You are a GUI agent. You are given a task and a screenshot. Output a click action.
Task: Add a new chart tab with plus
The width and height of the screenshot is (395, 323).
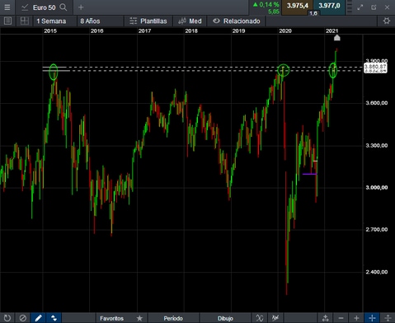point(81,7)
